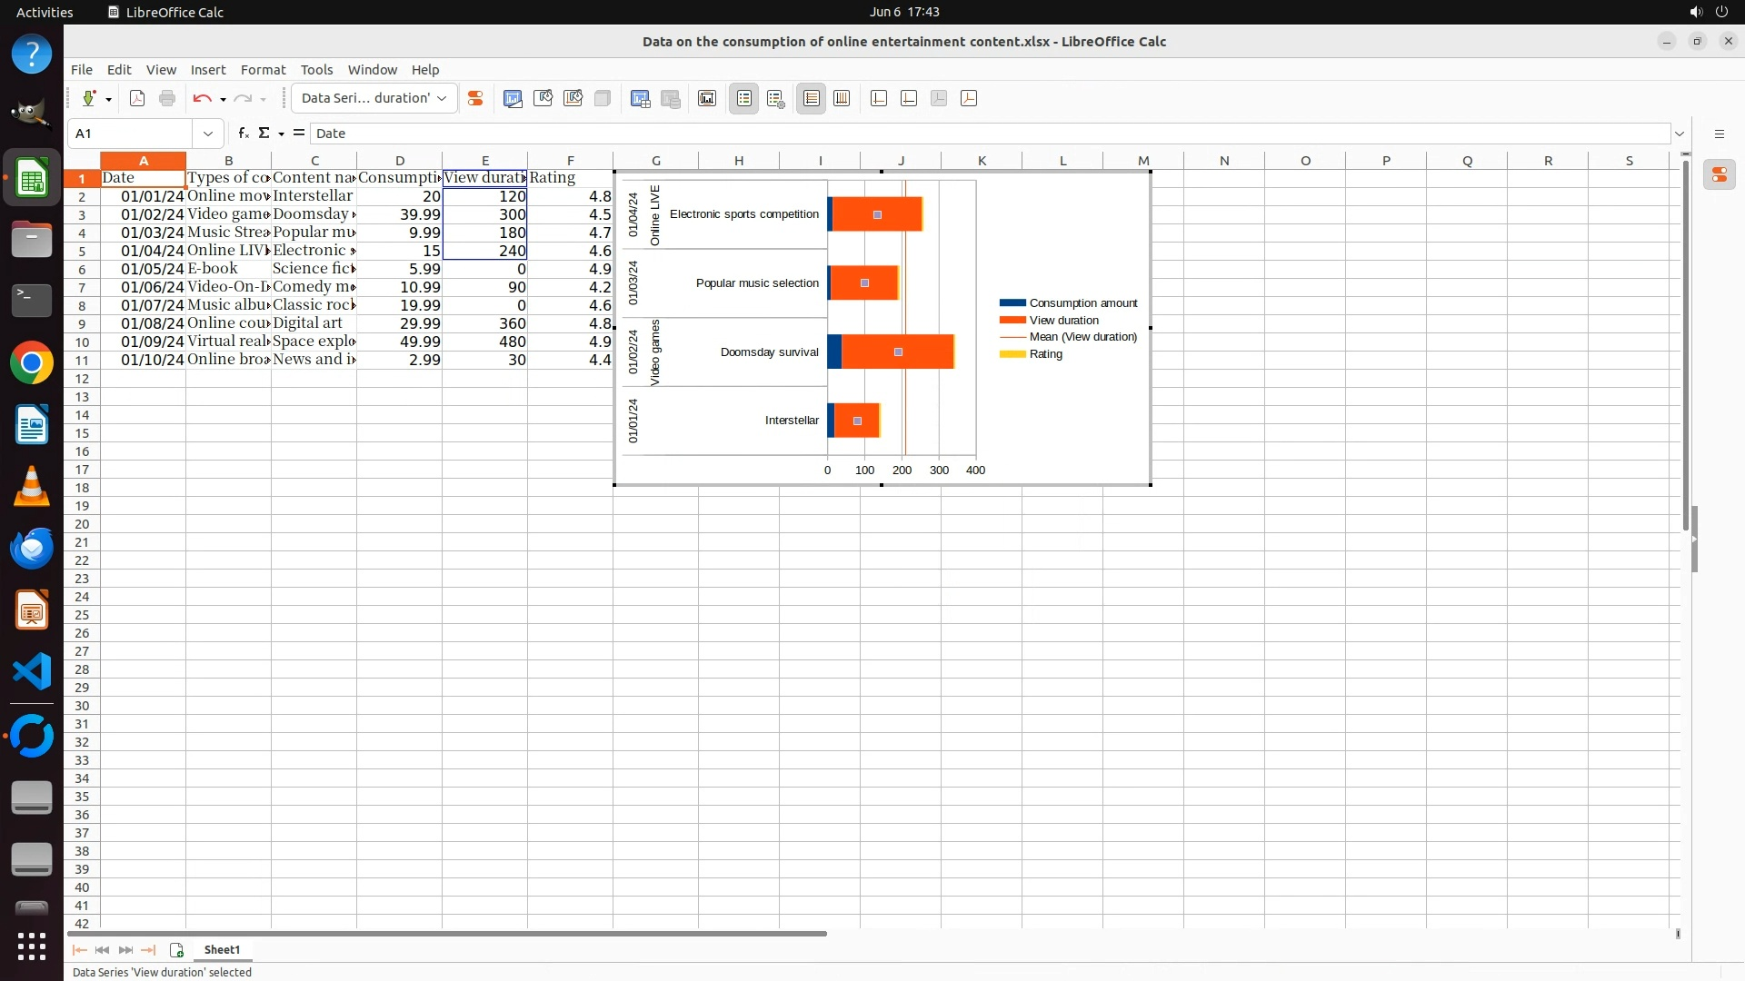
Task: Open the Chart Type dialog icon
Action: click(513, 98)
